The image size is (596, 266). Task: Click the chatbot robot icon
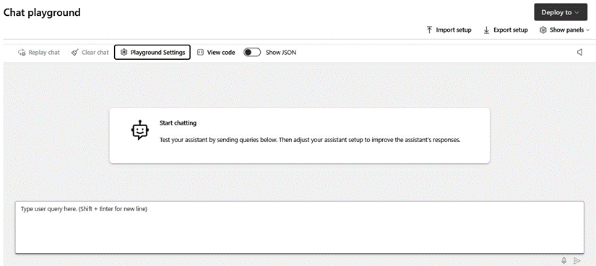tap(140, 130)
